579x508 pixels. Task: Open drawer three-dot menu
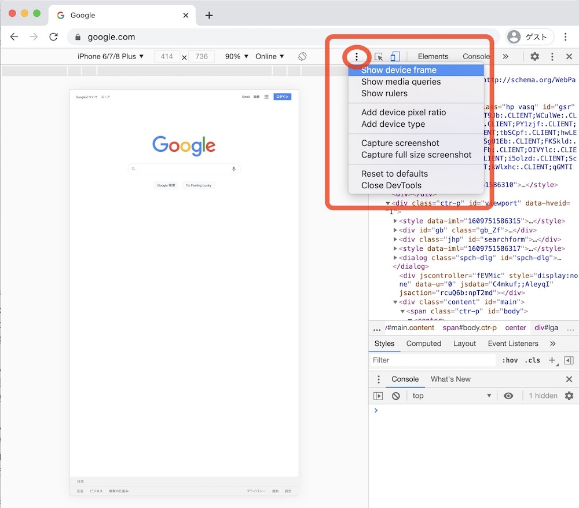tap(379, 379)
